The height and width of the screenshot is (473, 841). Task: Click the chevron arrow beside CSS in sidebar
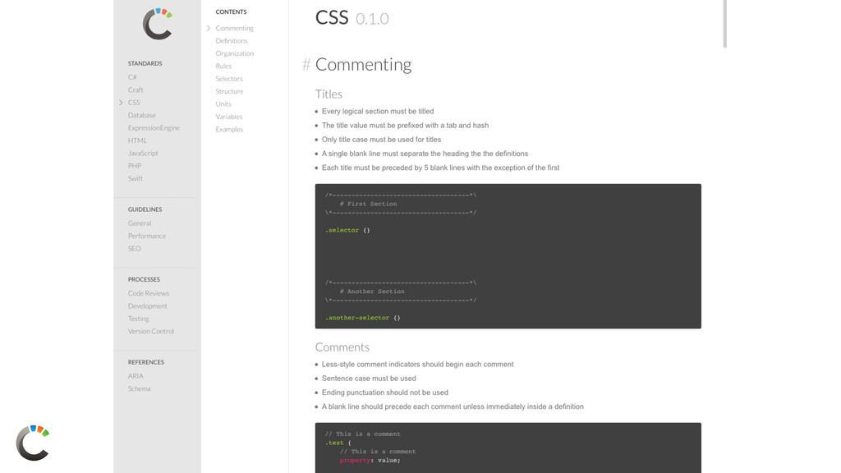(x=121, y=103)
